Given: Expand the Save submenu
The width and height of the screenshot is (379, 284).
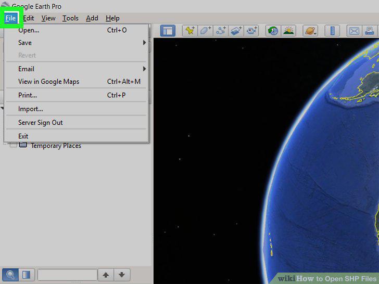Looking at the screenshot, I should (x=76, y=43).
